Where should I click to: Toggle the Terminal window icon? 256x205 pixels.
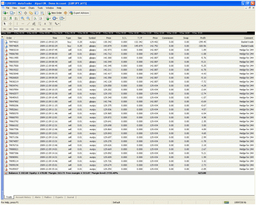click(x=36, y=13)
